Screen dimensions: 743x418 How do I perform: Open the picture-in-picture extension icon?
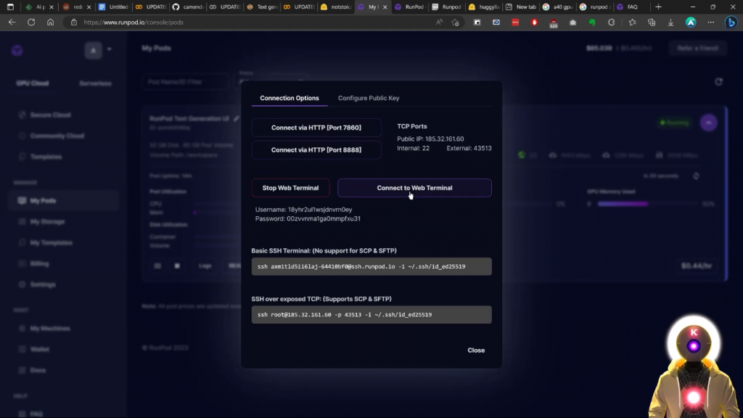[477, 22]
